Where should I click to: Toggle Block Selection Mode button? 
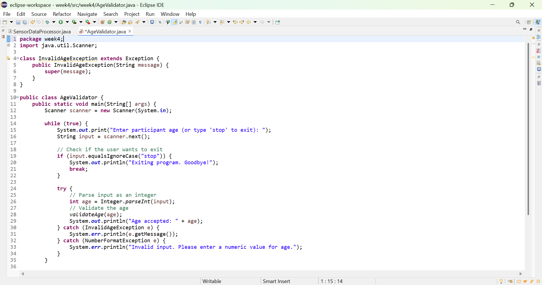(x=194, y=22)
